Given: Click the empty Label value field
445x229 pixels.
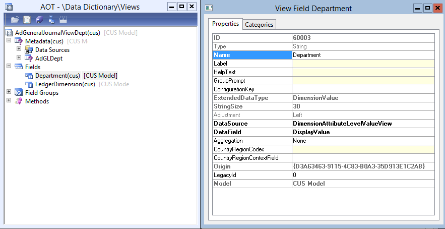Looking at the screenshot, I should click(363, 64).
